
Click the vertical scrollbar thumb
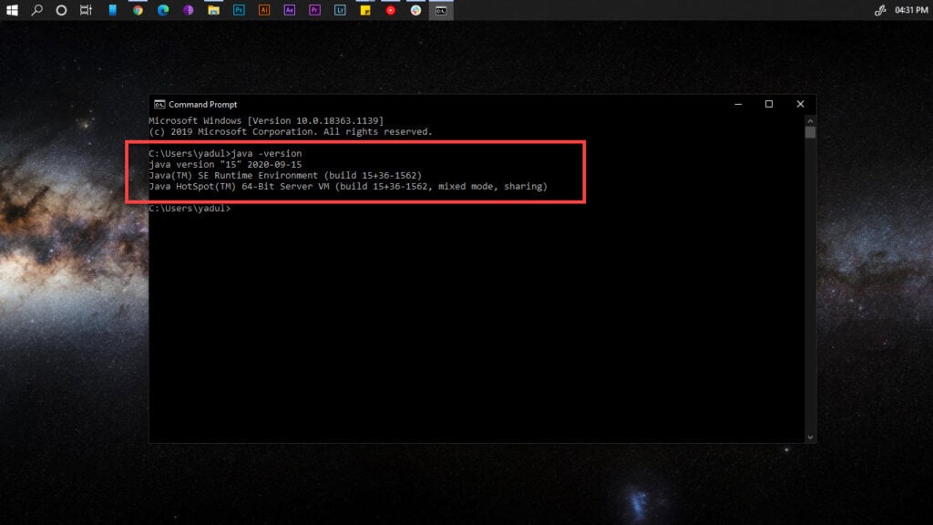810,132
